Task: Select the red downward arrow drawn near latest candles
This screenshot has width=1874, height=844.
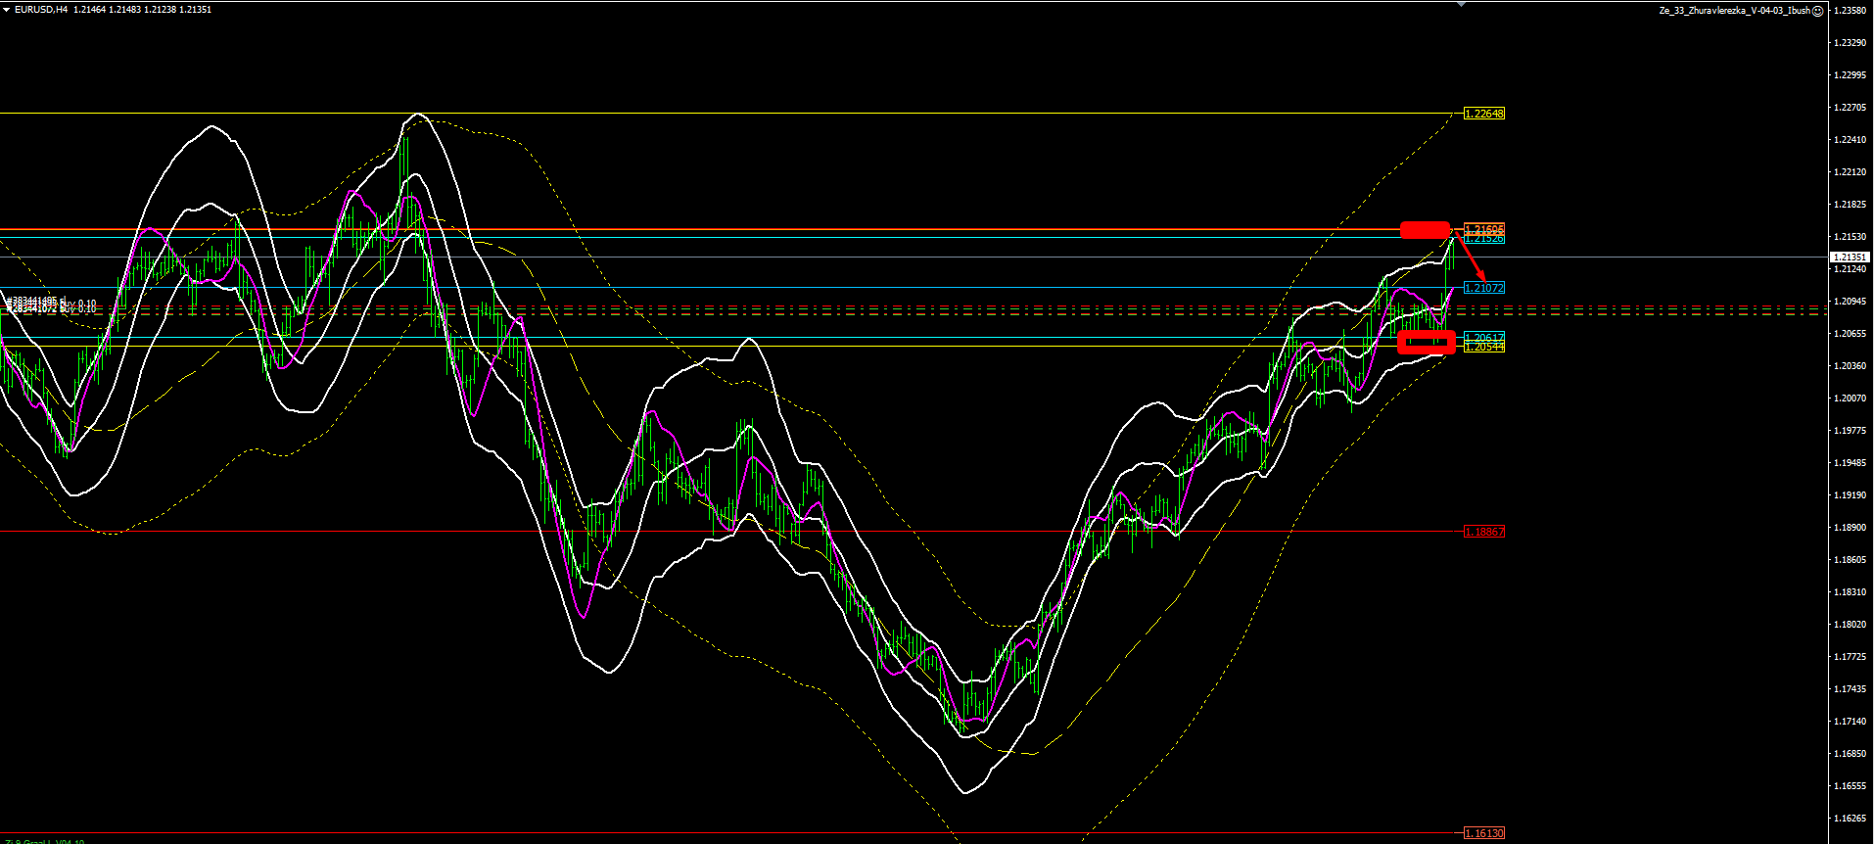Action: tap(1473, 260)
